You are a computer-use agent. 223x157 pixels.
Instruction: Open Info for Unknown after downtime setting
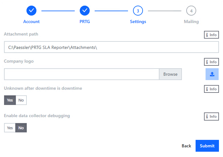tap(211, 89)
